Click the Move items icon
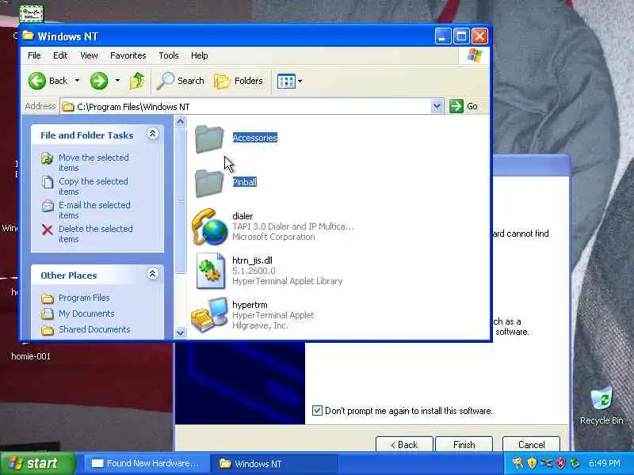 pos(48,158)
